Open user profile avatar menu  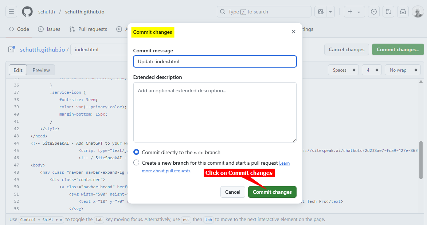point(418,12)
